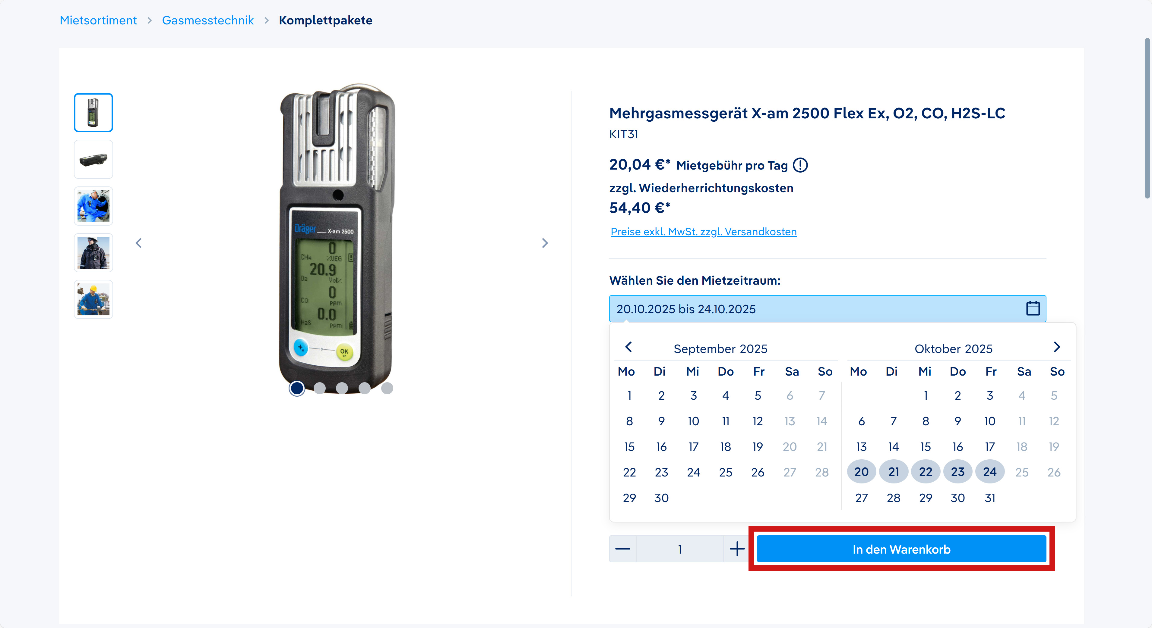
Task: Click the info icon beside Mietgebühr pro Tag
Action: coord(800,165)
